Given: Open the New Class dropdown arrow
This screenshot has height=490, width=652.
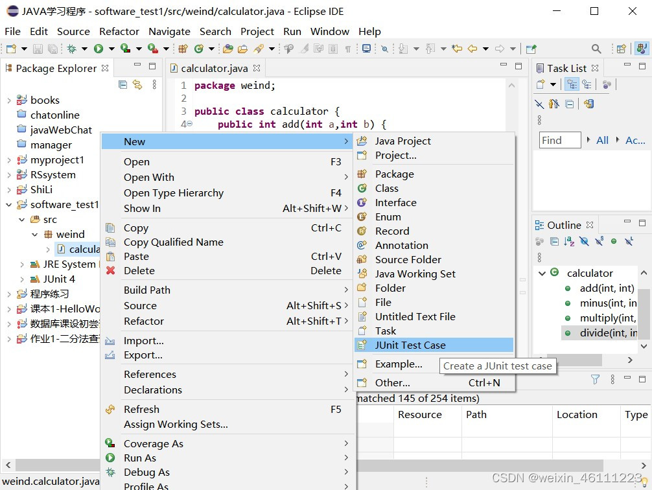Looking at the screenshot, I should tap(211, 49).
